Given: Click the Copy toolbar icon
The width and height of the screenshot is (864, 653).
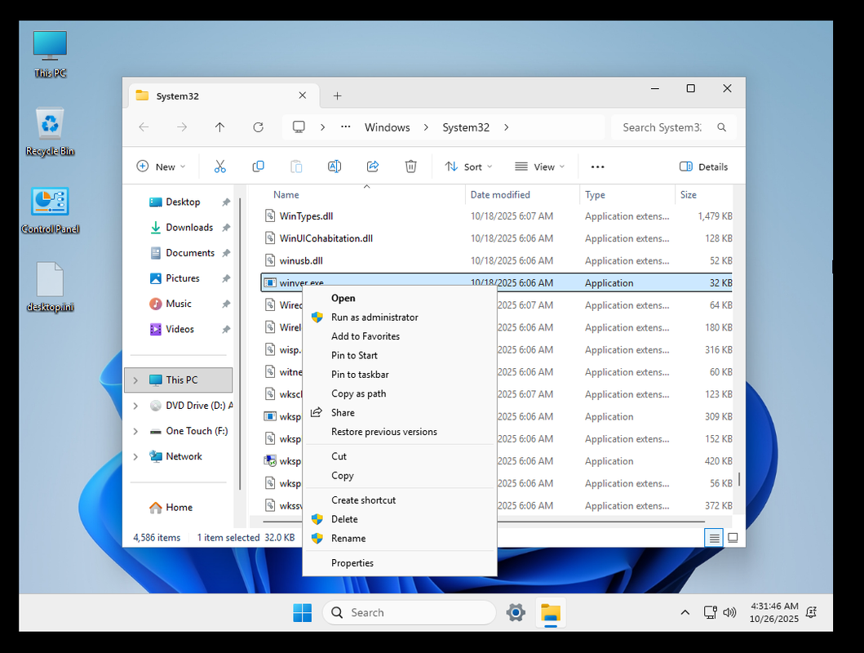Looking at the screenshot, I should click(x=258, y=167).
